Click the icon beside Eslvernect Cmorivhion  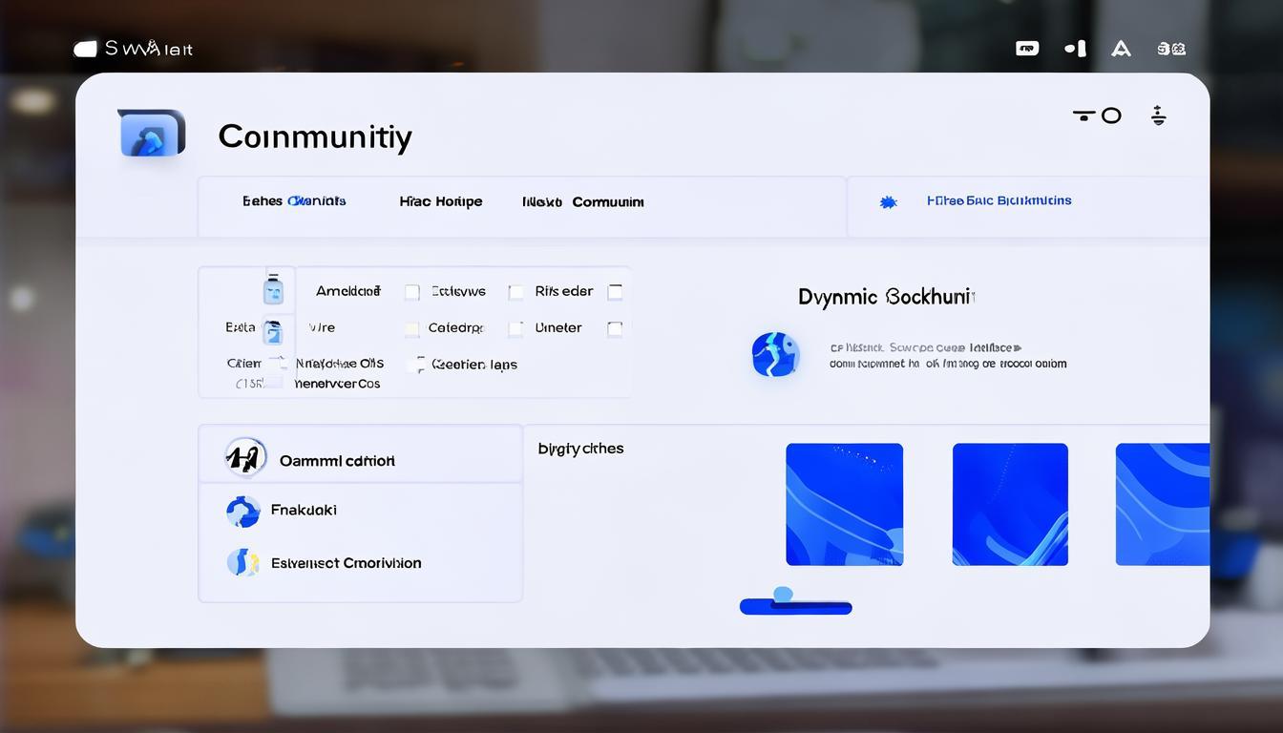tap(242, 562)
